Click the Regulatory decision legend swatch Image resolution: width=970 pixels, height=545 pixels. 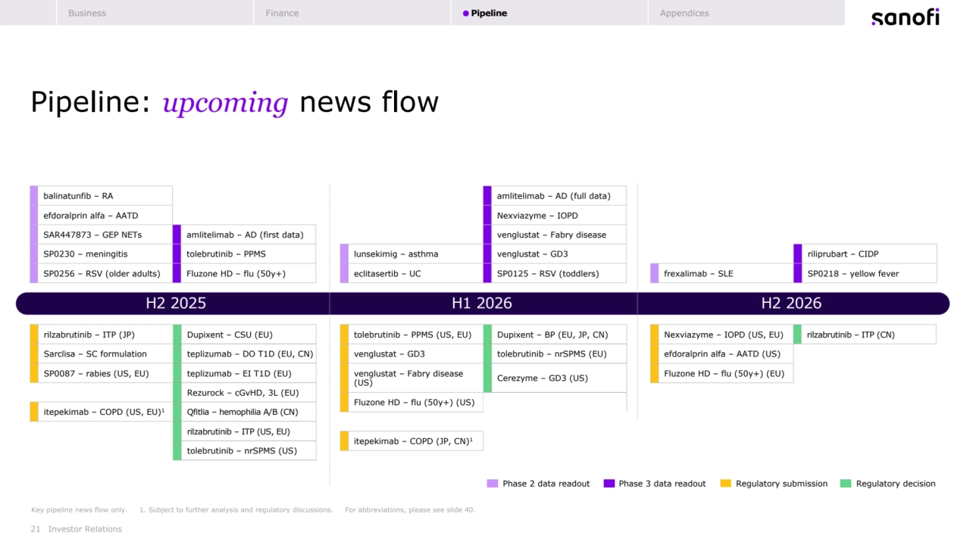(846, 484)
